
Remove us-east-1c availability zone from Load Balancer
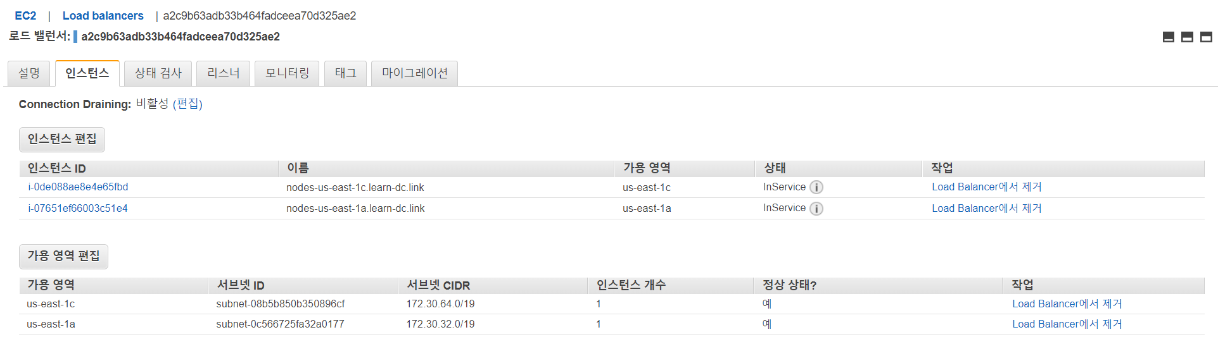1067,304
